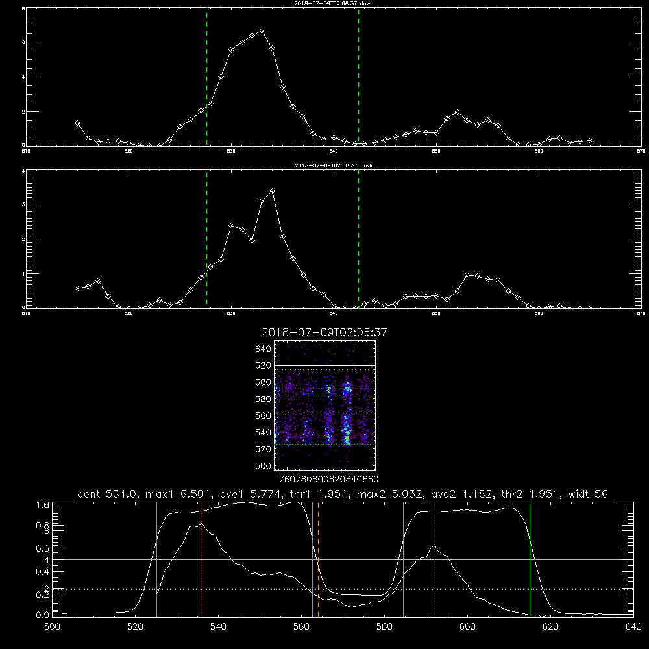Click bottom plot x-axis label '500'
Viewport: 649px width, 649px height.
[x=52, y=627]
